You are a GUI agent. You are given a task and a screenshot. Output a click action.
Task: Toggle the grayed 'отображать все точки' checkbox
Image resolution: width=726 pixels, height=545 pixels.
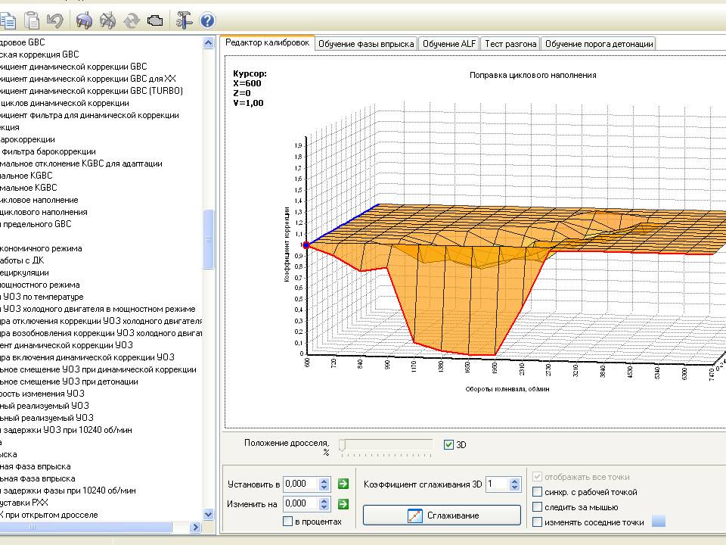coord(537,477)
